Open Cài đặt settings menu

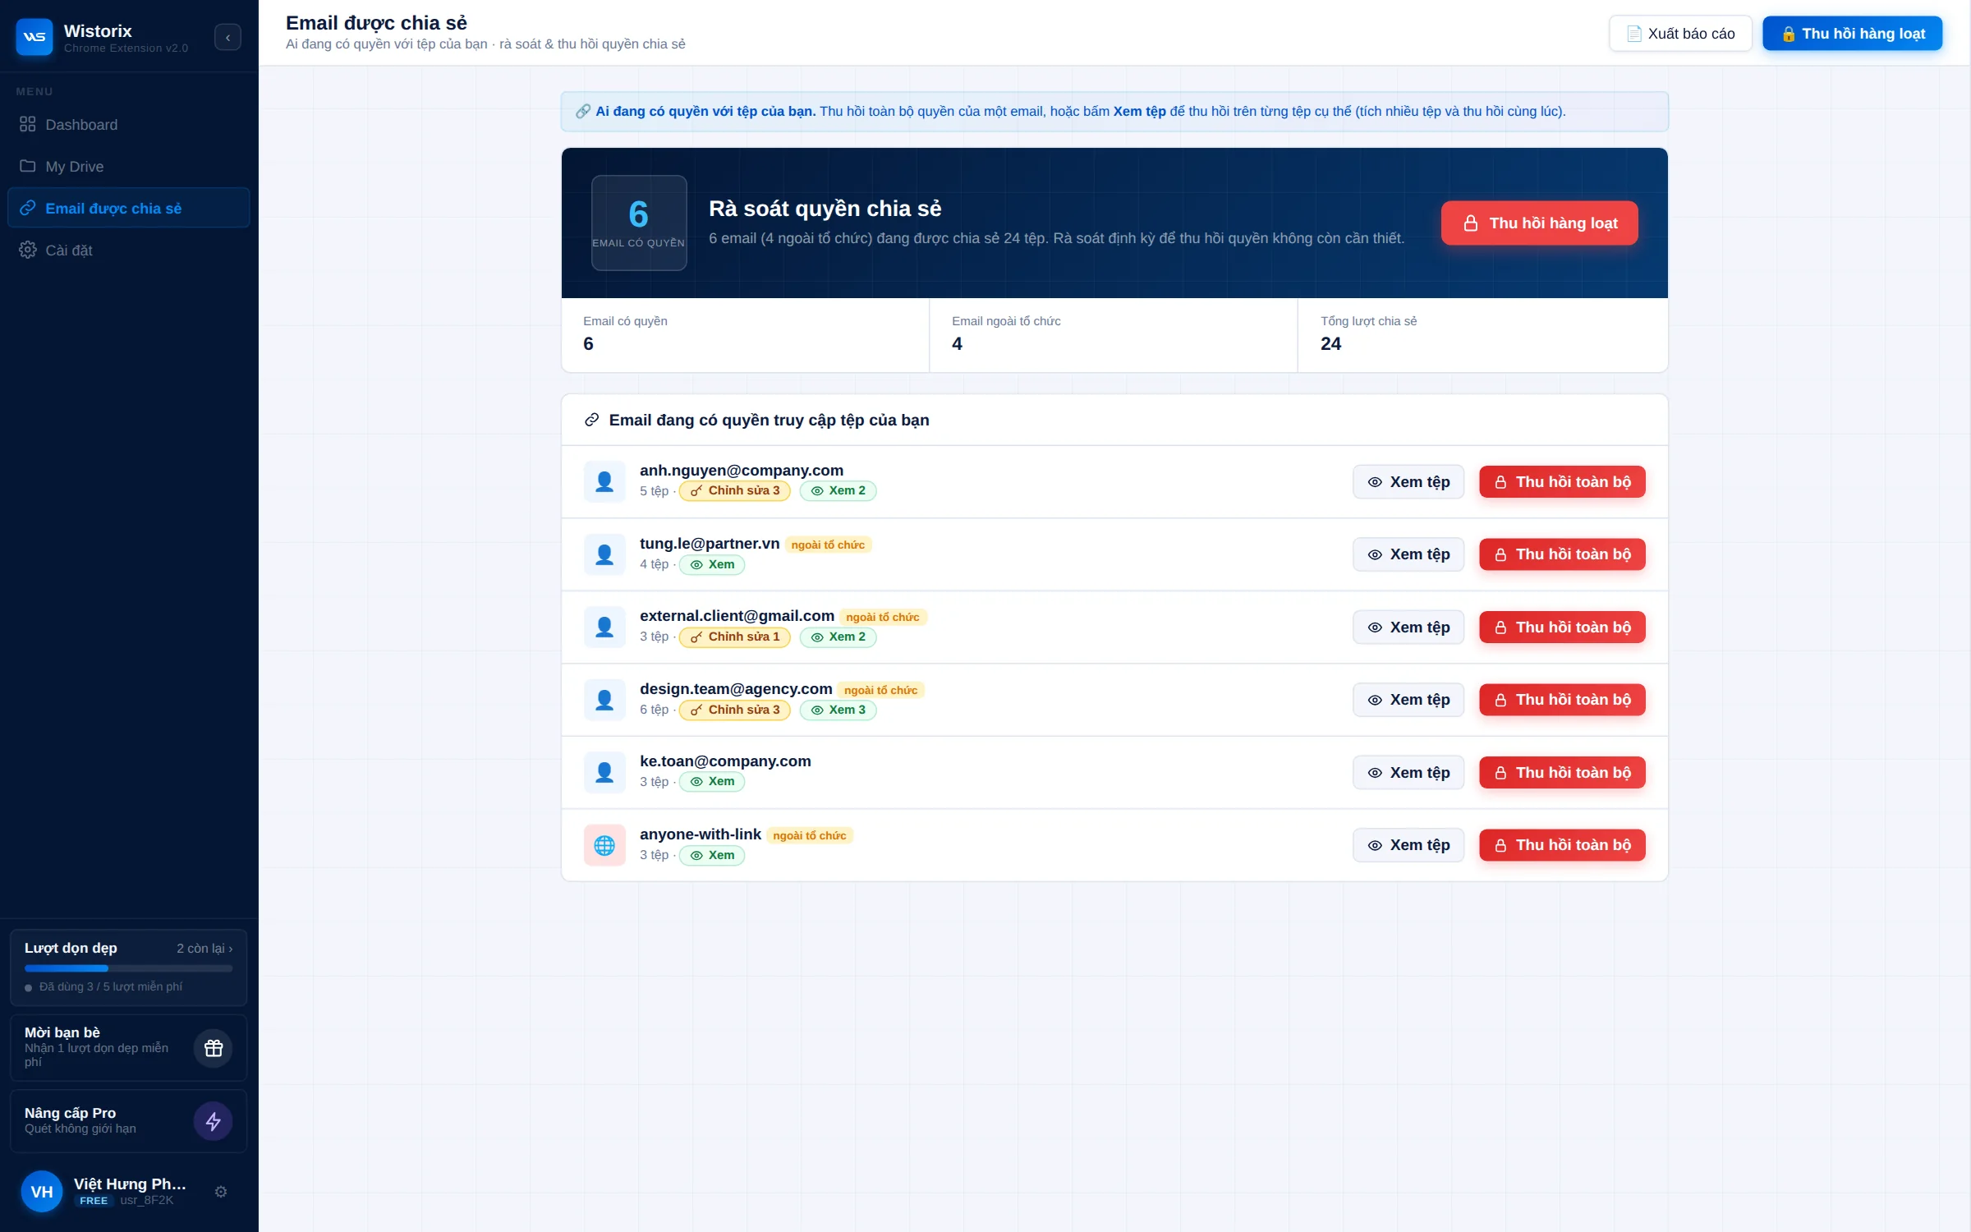pos(129,251)
